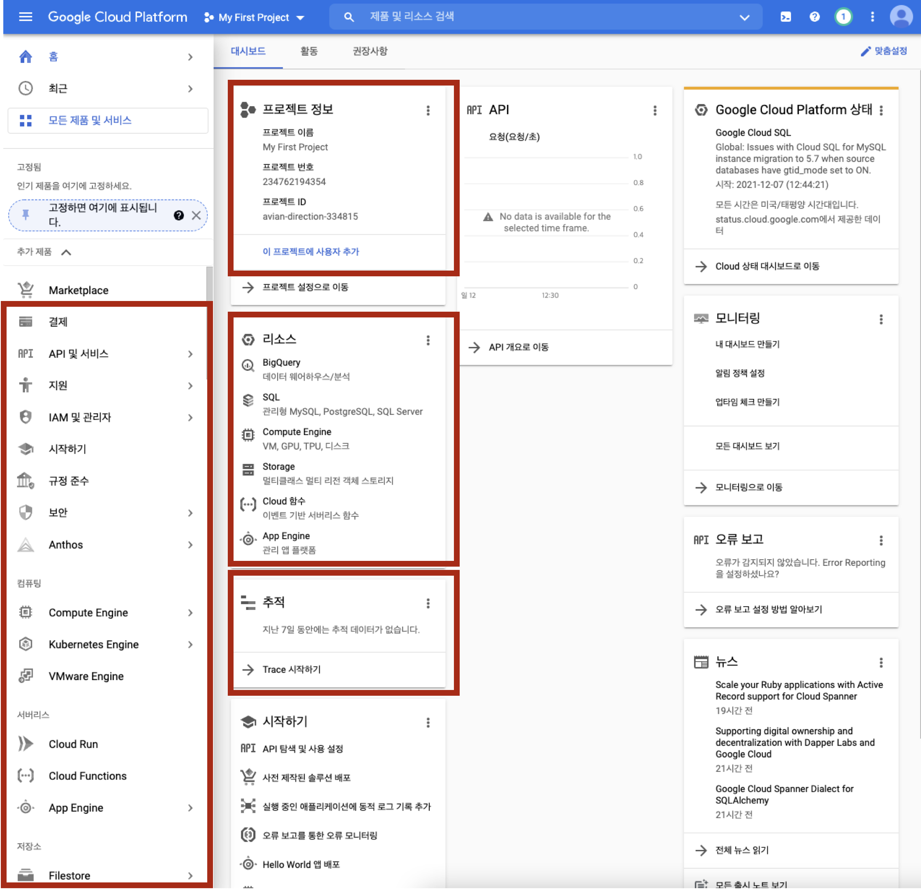Expand the Recent submenu chevron
The width and height of the screenshot is (921, 889).
coord(190,88)
